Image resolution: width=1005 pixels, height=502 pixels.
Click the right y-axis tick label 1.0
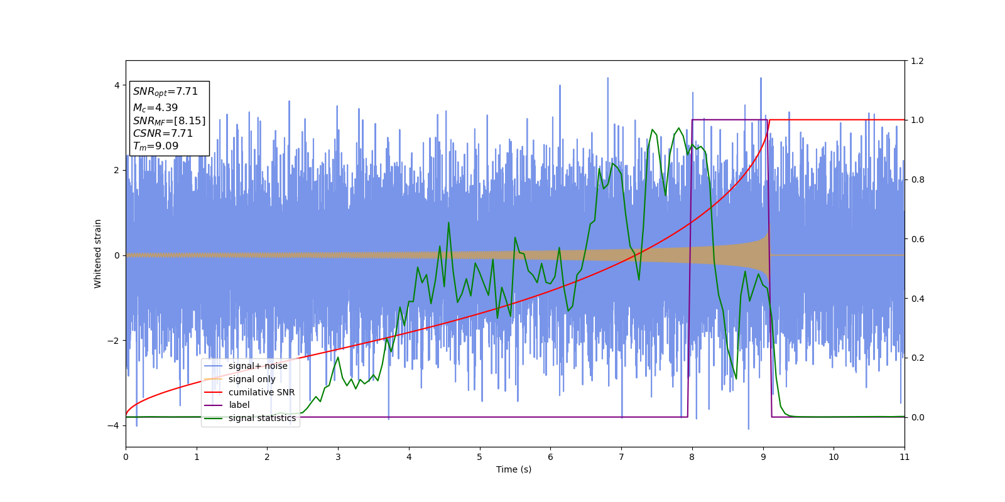(x=917, y=120)
